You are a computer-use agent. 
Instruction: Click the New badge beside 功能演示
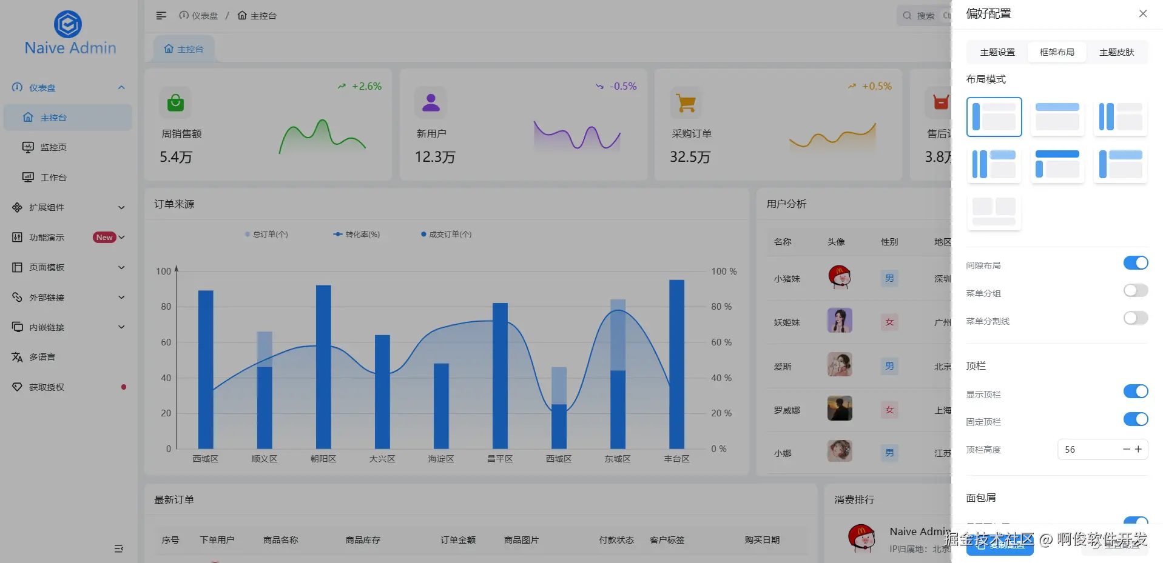104,238
